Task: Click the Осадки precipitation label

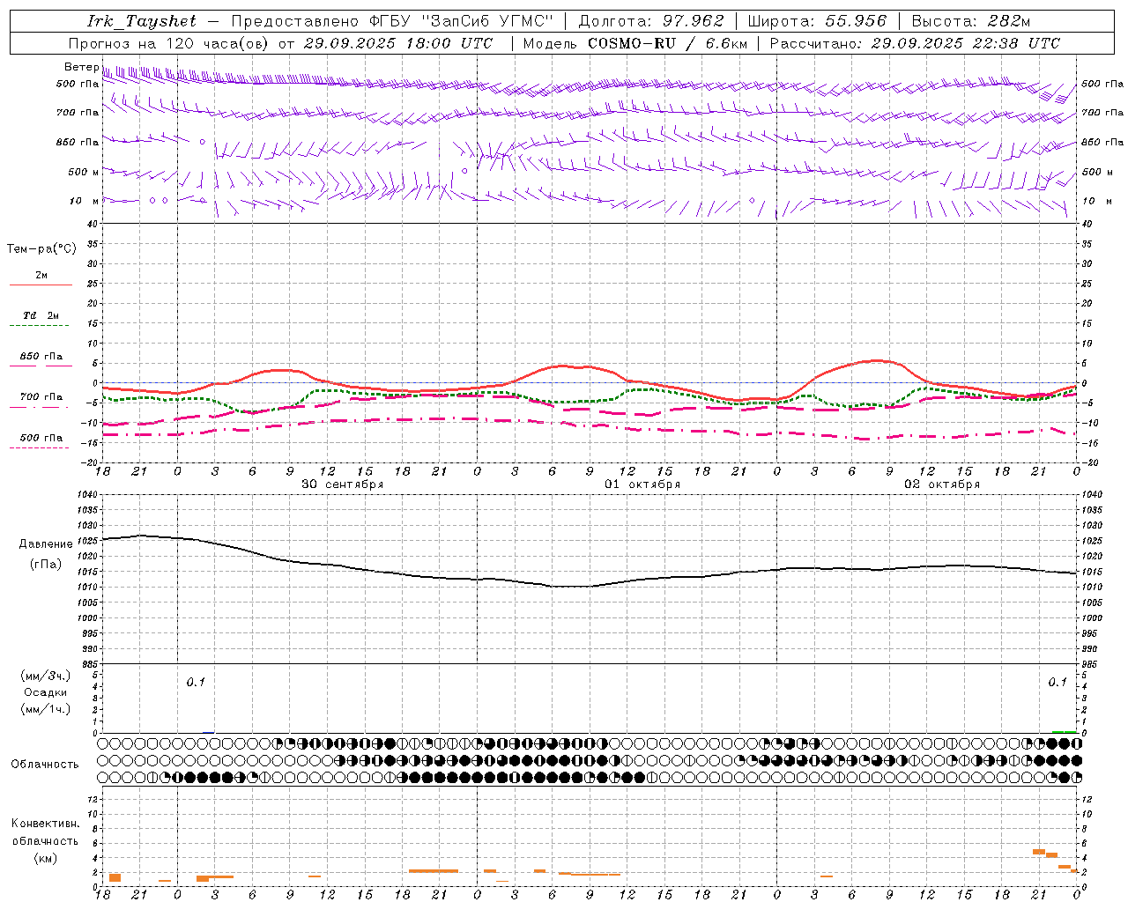Action: (x=45, y=692)
